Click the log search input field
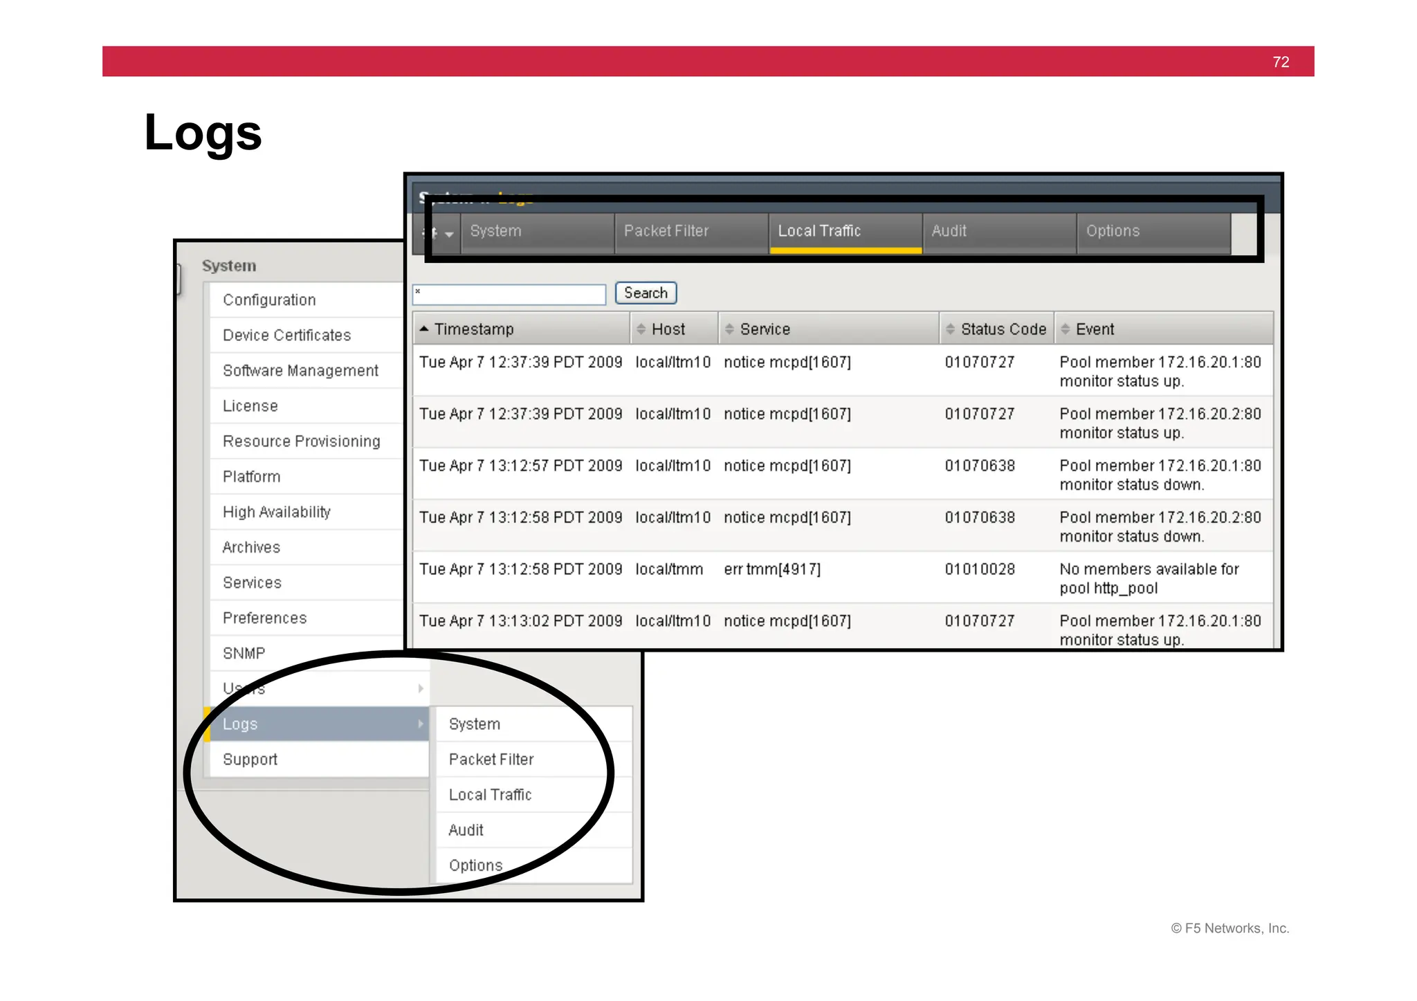The height and width of the screenshot is (1001, 1417). coord(509,294)
